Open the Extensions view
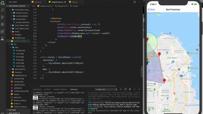This screenshot has height=114, width=203. 3,31
